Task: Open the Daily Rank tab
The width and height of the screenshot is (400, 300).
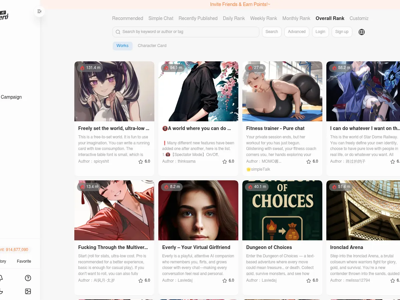Action: pyautogui.click(x=234, y=18)
